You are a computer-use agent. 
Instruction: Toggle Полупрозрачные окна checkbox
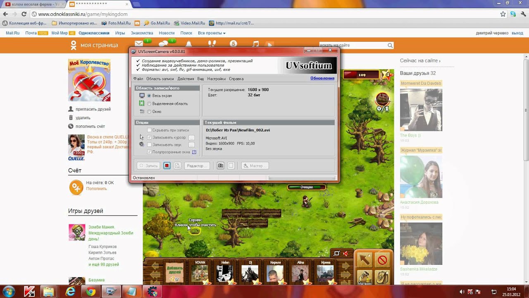point(150,152)
